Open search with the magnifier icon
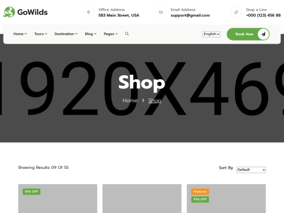Viewport: 284px width, 213px height. 127,34
